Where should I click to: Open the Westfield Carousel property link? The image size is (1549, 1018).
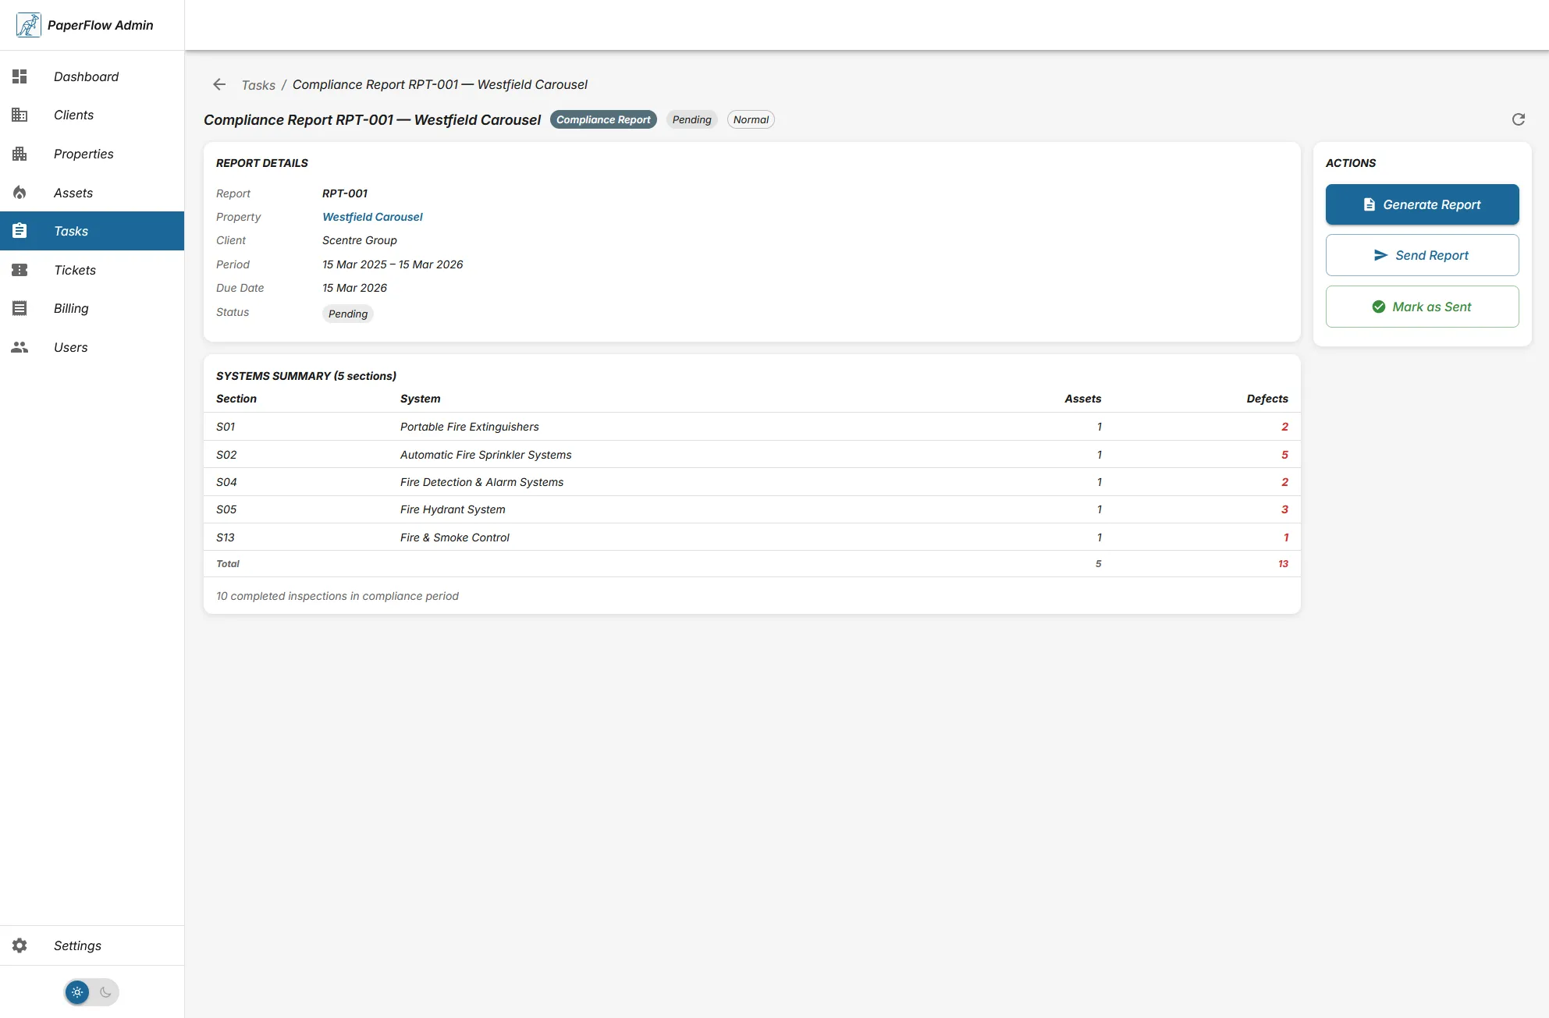(x=371, y=216)
